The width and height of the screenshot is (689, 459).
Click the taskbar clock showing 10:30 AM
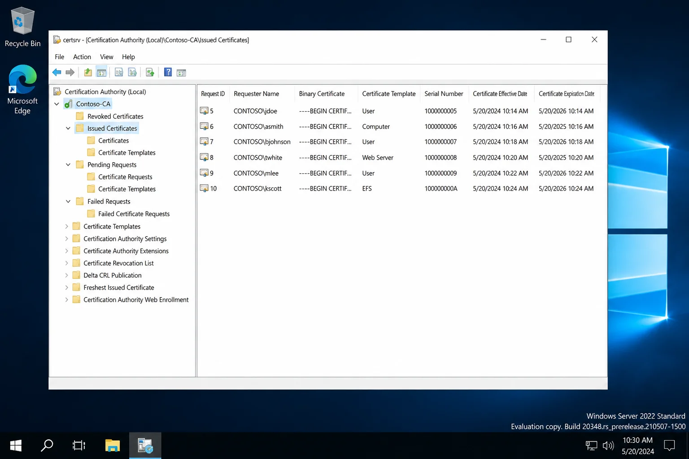[638, 446]
